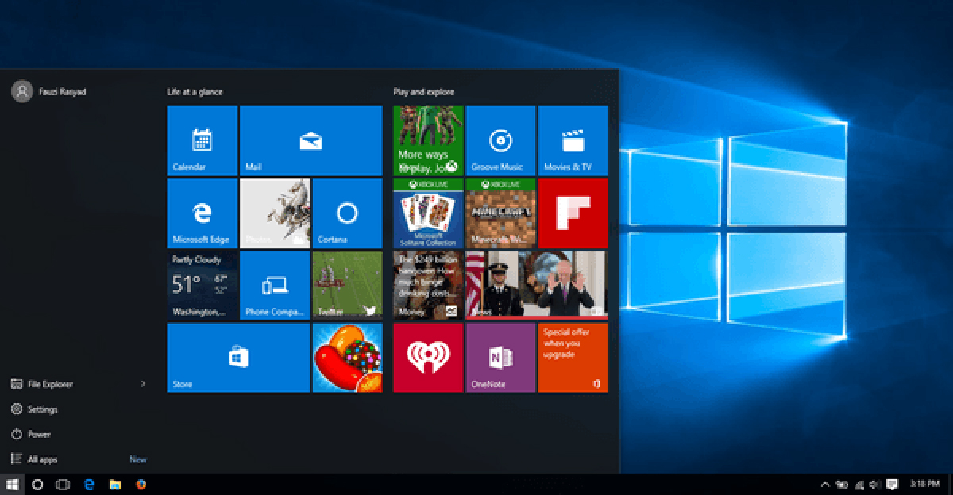Open the Movies & TV tile
This screenshot has height=495, width=953.
[x=573, y=140]
